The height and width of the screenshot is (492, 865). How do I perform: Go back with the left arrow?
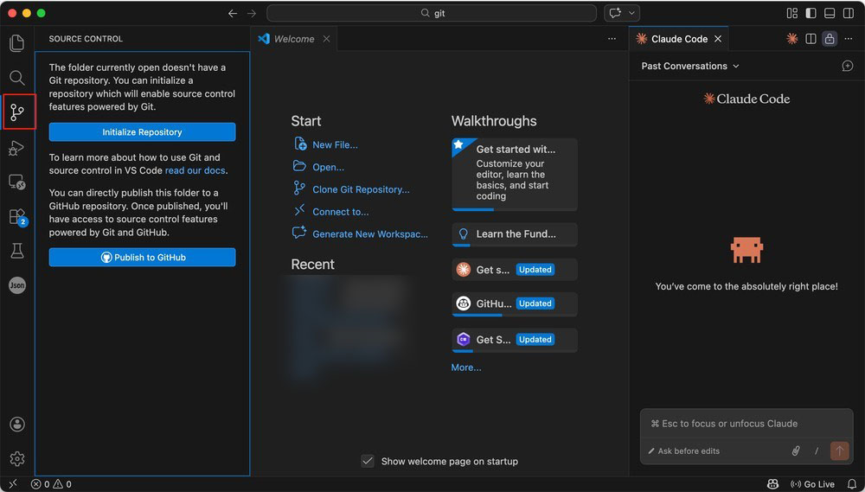233,13
